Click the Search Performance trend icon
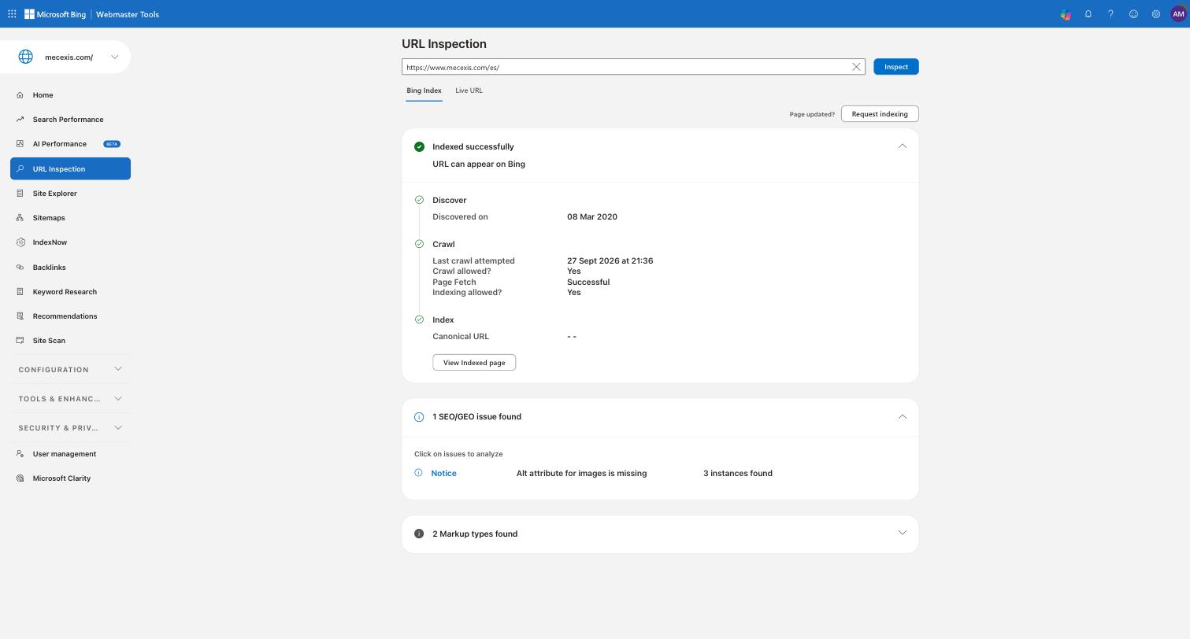Viewport: 1190px width, 639px height. click(20, 120)
